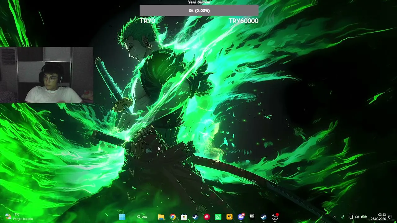Open File Explorer from the taskbar
397x223 pixels.
coord(161,217)
